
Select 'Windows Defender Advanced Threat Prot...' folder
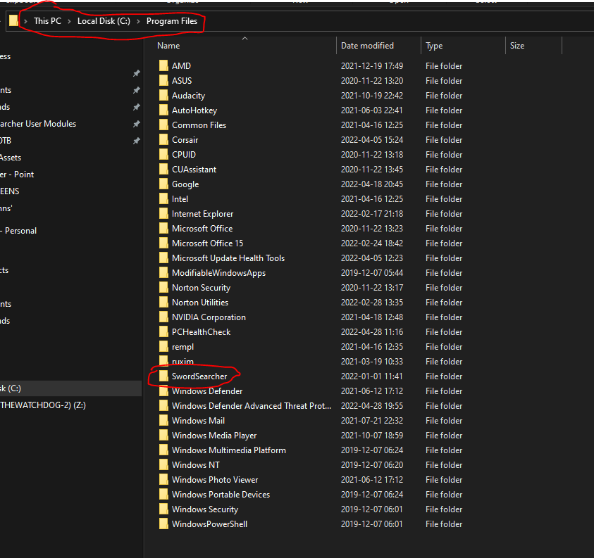(x=252, y=405)
